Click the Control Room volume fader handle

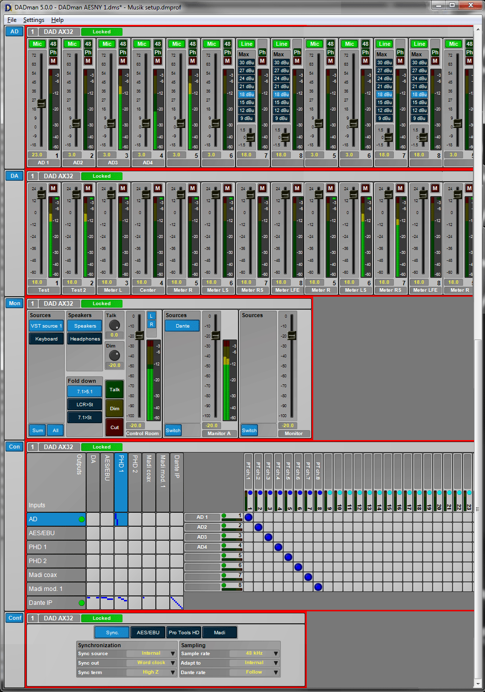pyautogui.click(x=140, y=336)
